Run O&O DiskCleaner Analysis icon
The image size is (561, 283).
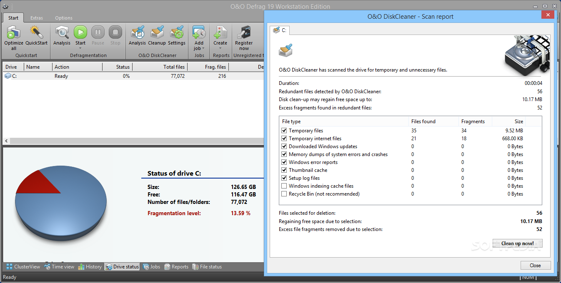coord(137,32)
